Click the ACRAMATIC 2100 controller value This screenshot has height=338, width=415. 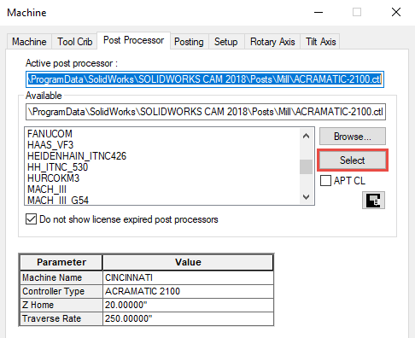pos(188,291)
